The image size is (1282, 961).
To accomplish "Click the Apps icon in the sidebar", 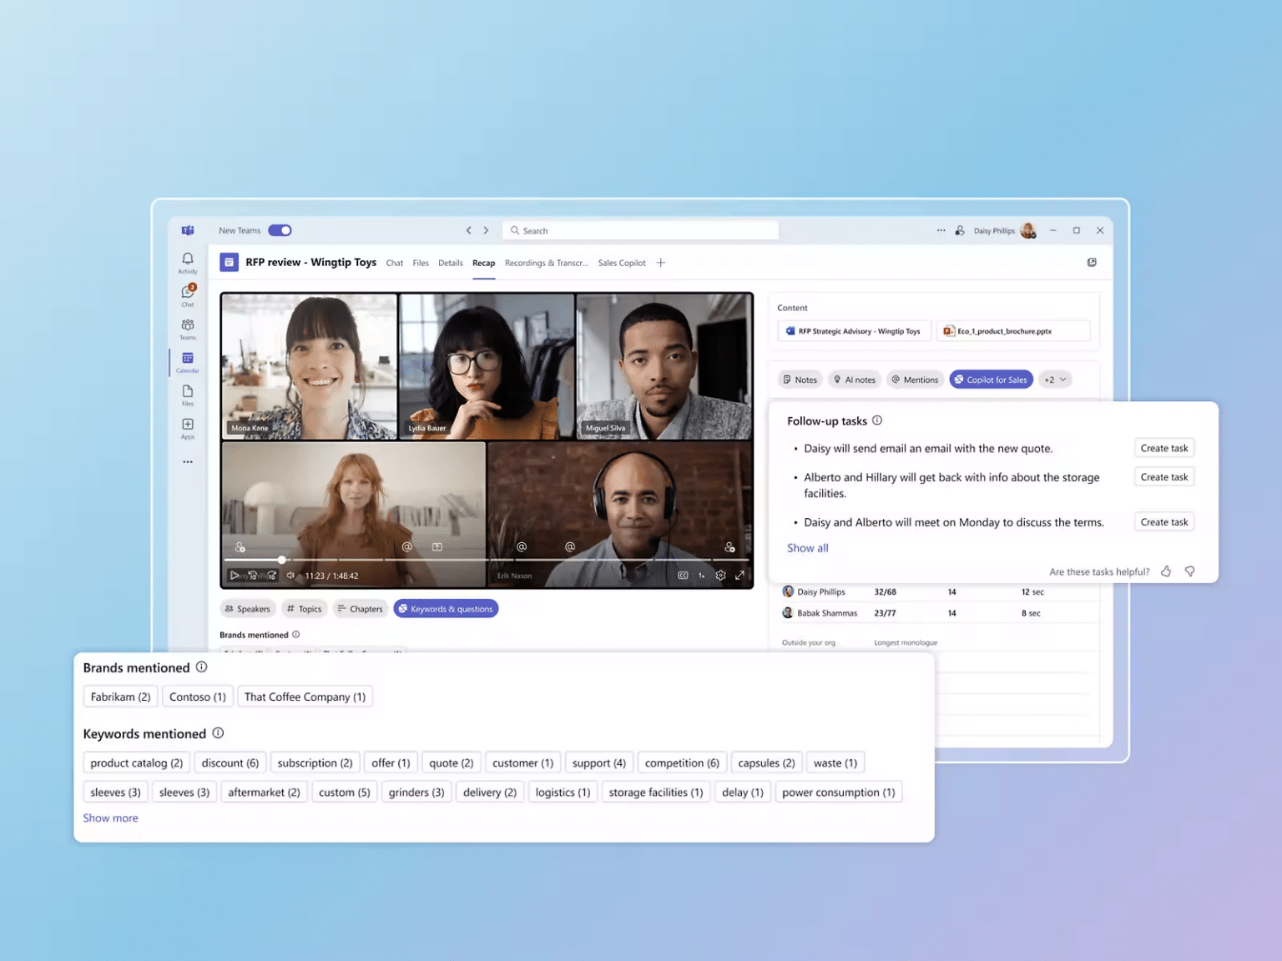I will point(187,428).
